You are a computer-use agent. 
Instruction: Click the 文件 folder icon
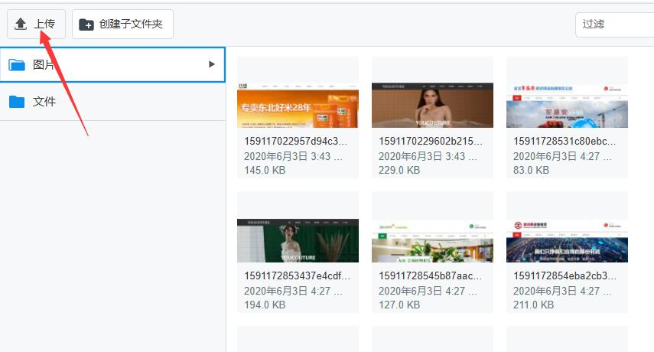pos(17,101)
